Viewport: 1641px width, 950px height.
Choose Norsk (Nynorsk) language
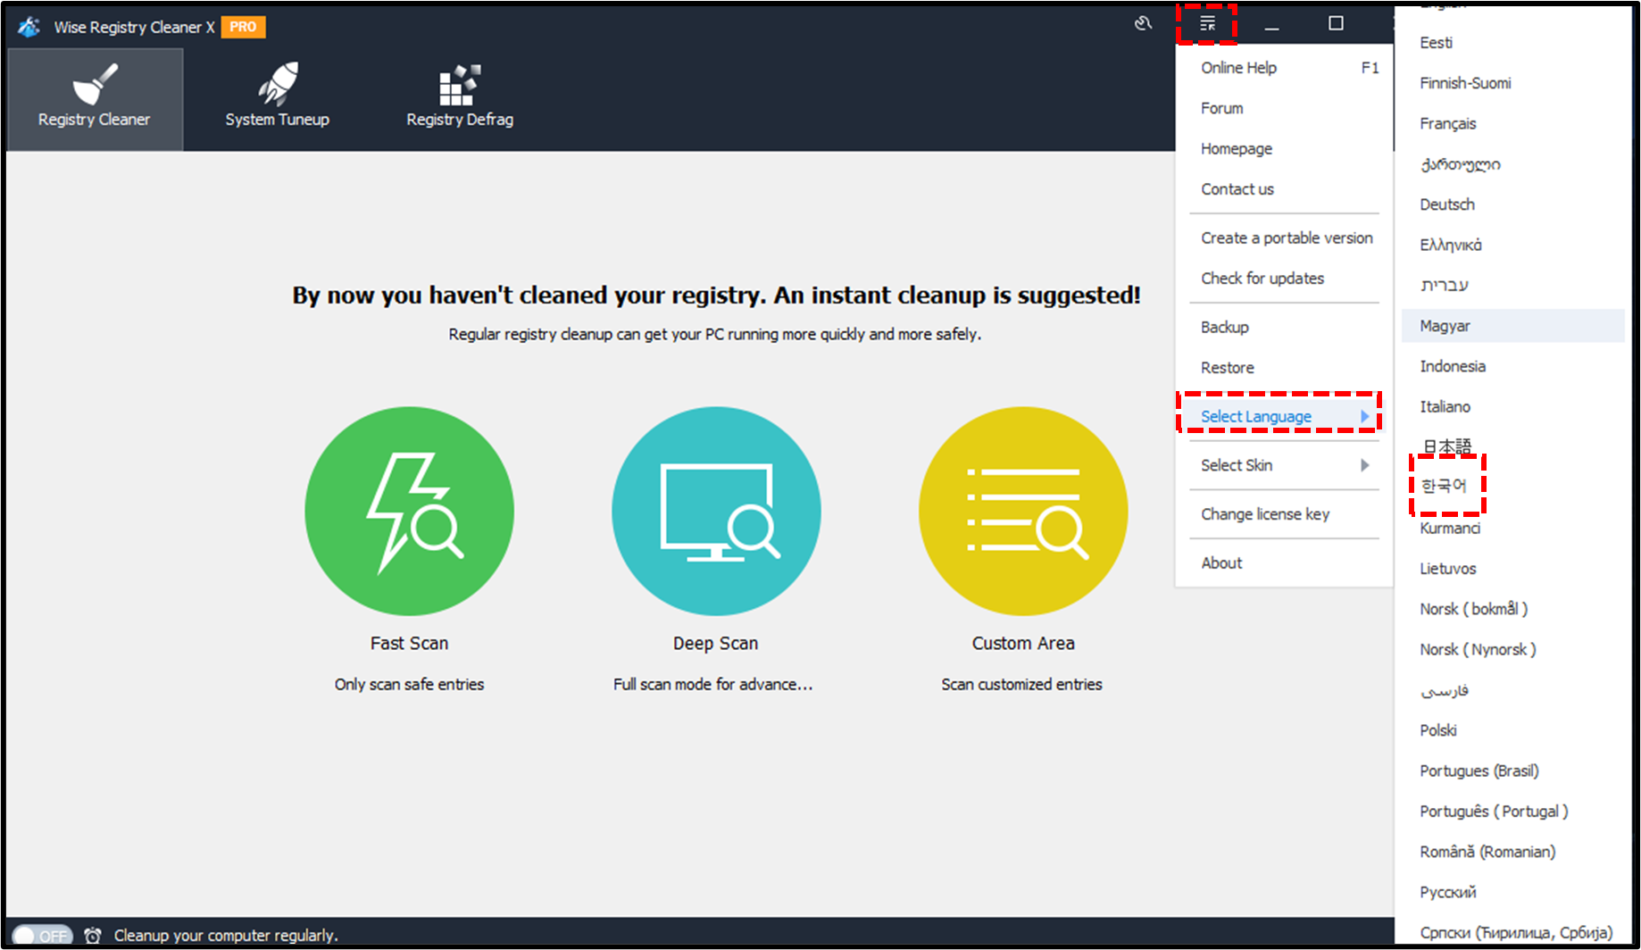(x=1512, y=649)
